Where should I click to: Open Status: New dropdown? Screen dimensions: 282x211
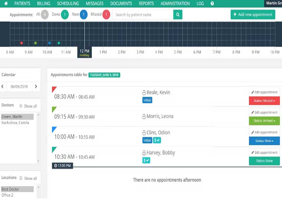pos(264,141)
